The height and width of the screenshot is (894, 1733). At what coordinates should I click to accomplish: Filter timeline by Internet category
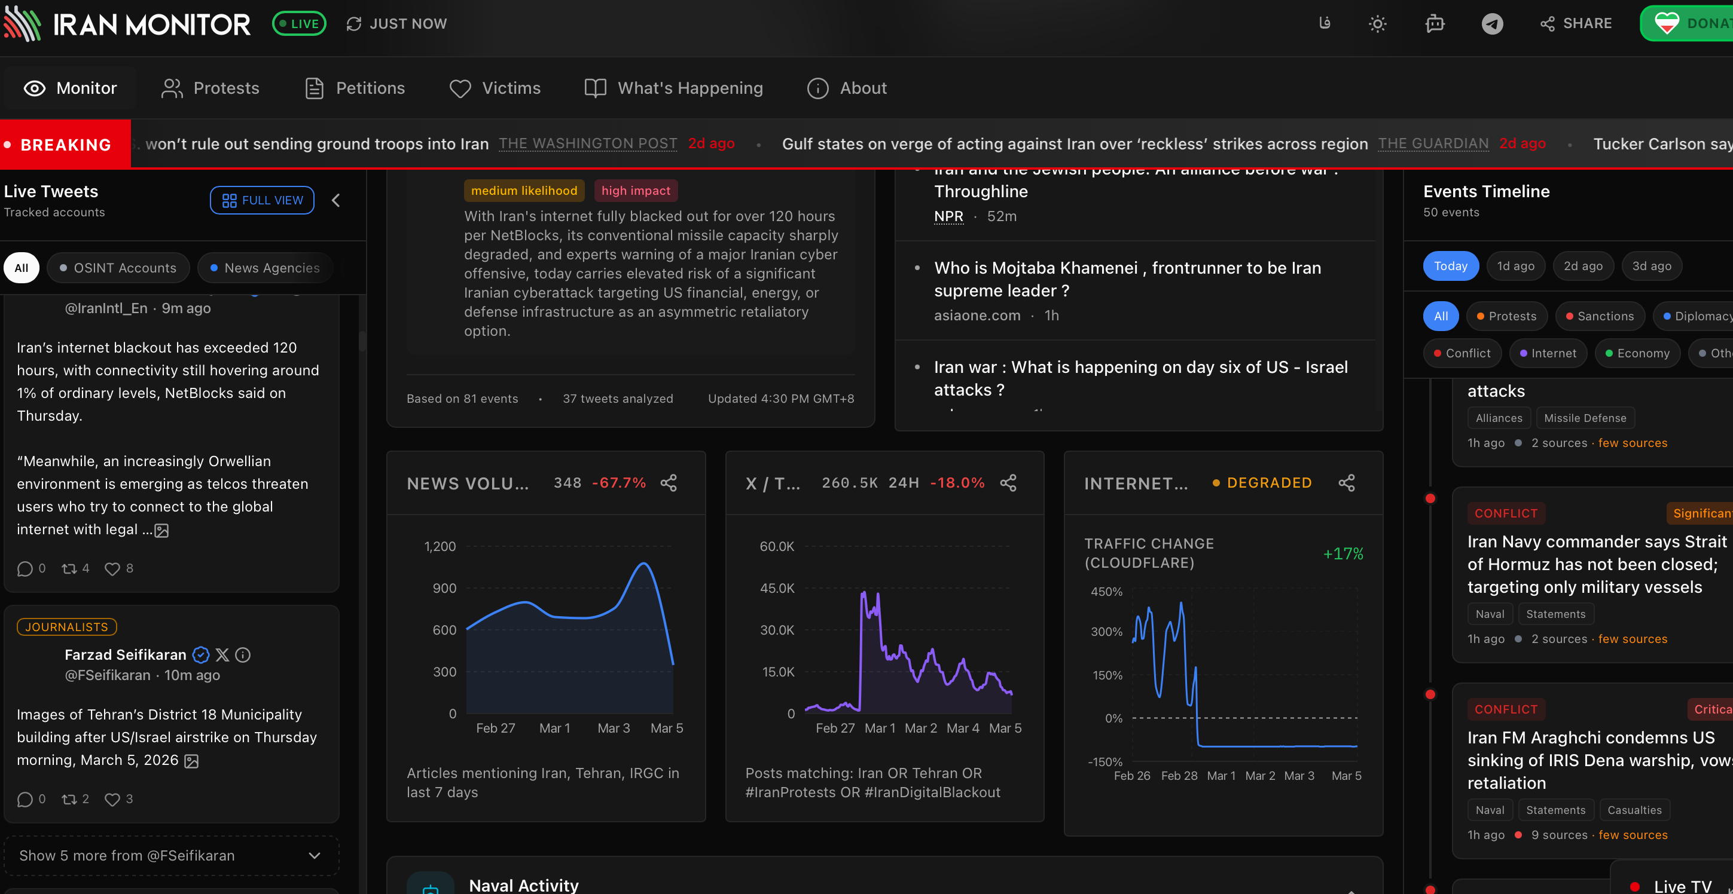tap(1548, 354)
